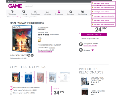Click the Recoger en tienda location pin icon
Viewport: 118px width, 95px height.
pyautogui.click(x=81, y=44)
